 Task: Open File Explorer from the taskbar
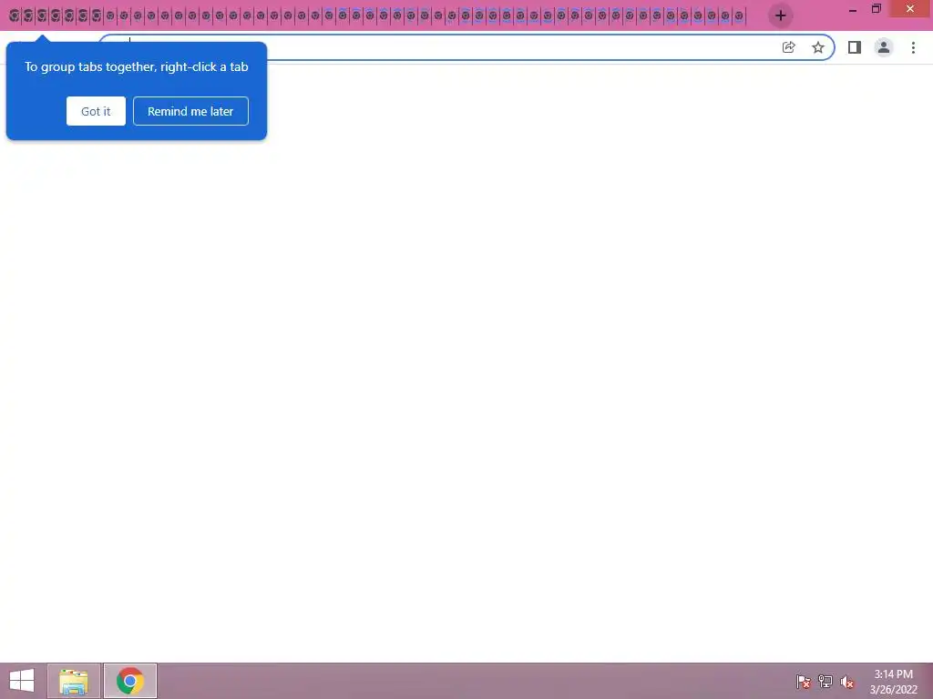(74, 681)
